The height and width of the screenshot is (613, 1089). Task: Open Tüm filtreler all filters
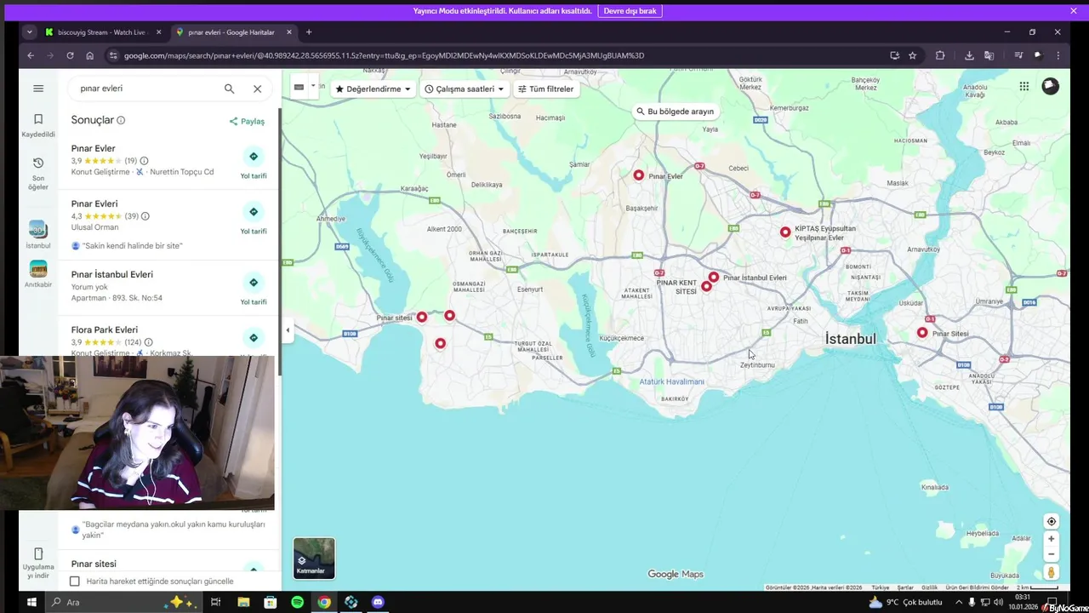(x=545, y=89)
